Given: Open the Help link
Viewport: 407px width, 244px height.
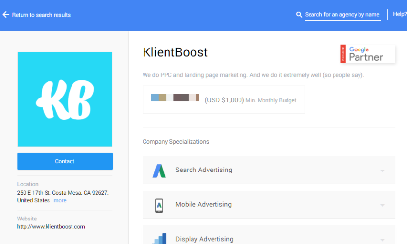Looking at the screenshot, I should [x=400, y=14].
